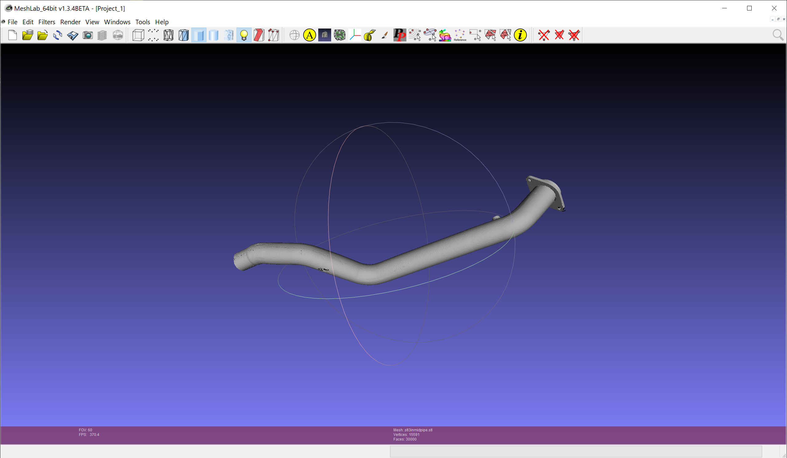
Task: Take a snapshot with the camera icon
Action: [x=88, y=35]
